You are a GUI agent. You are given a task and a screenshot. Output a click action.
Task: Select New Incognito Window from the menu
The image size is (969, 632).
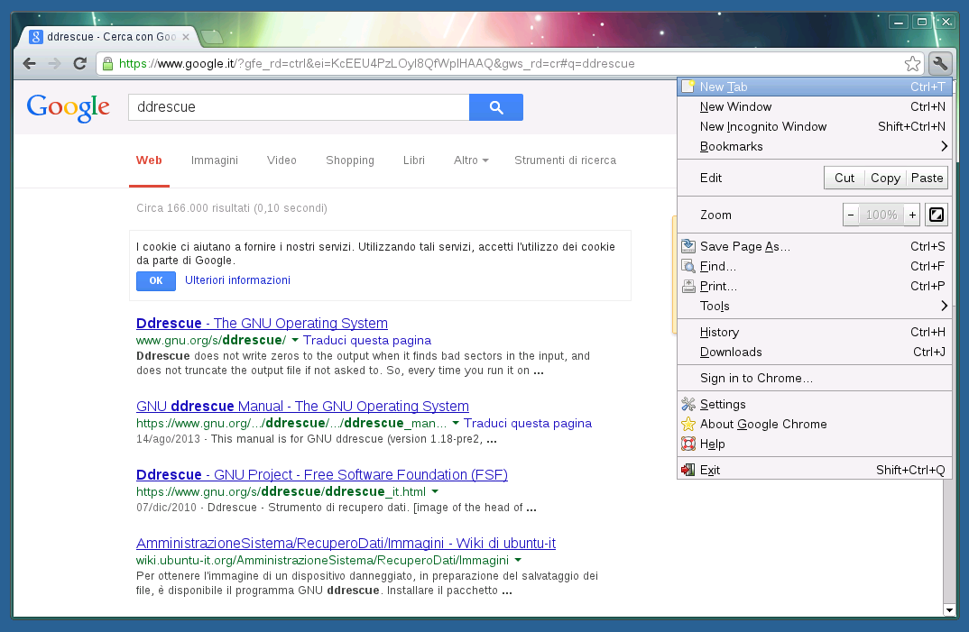tap(762, 126)
